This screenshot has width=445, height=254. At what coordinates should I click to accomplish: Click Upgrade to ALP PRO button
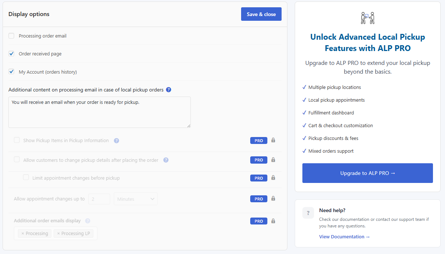click(368, 173)
